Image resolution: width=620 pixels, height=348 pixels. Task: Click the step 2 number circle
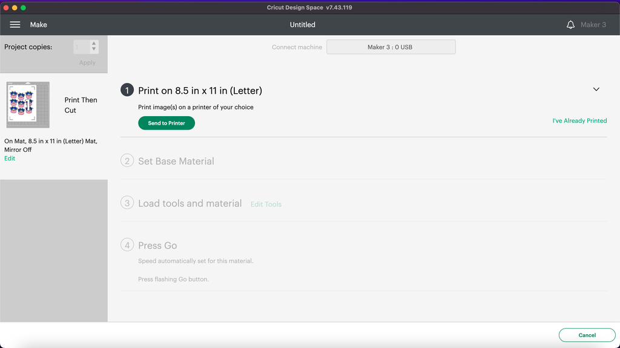tap(127, 161)
